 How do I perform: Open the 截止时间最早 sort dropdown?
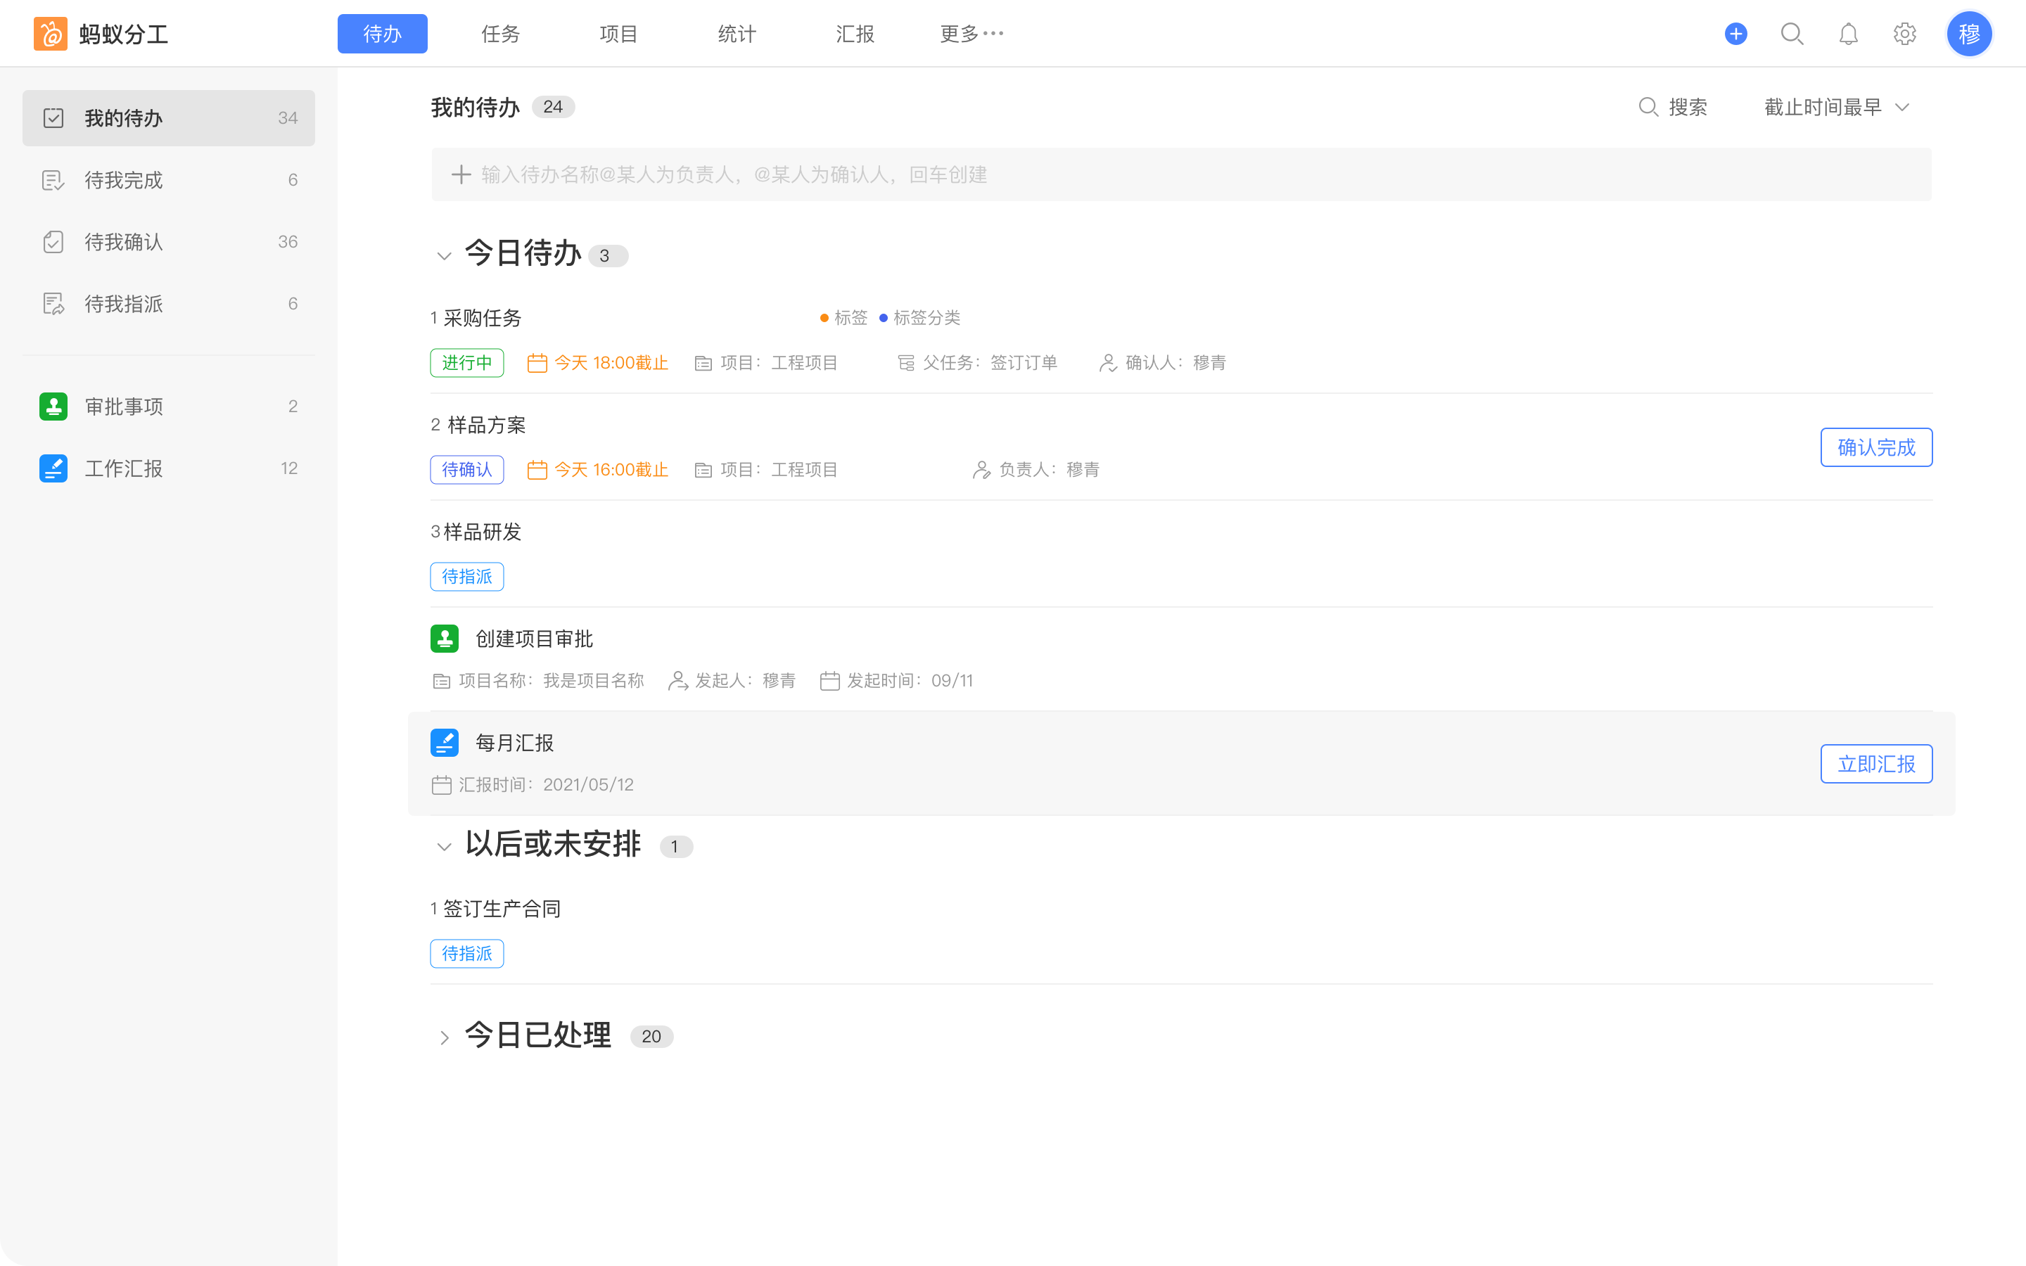(1837, 107)
